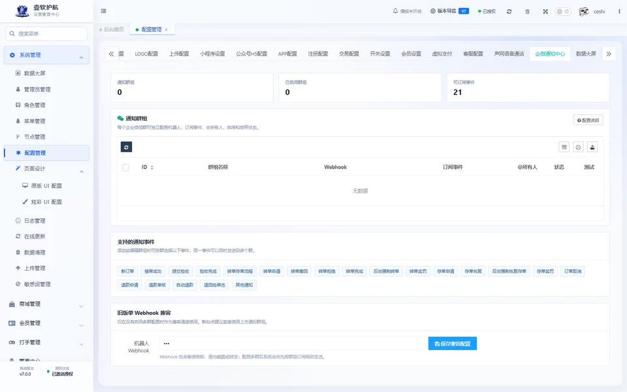Switch to the 开关设置 config tab
This screenshot has width=627, height=392.
(380, 54)
